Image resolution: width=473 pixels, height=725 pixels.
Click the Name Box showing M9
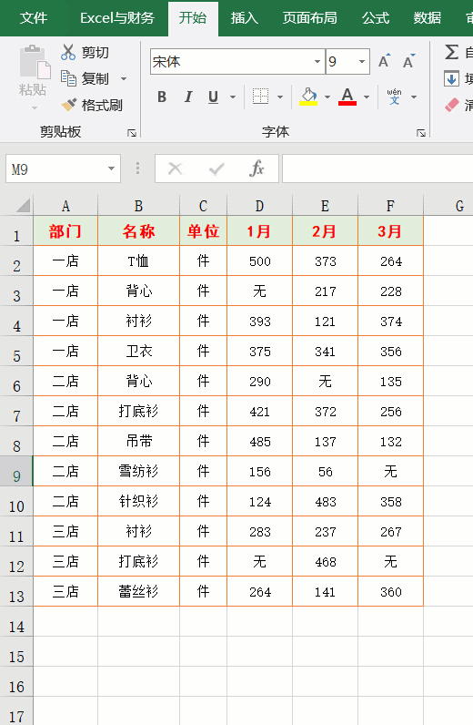coord(56,168)
